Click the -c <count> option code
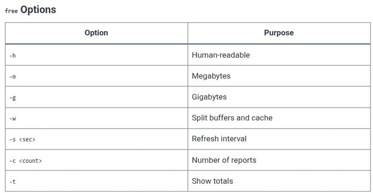Viewport: 373px width, 193px height. 25,161
